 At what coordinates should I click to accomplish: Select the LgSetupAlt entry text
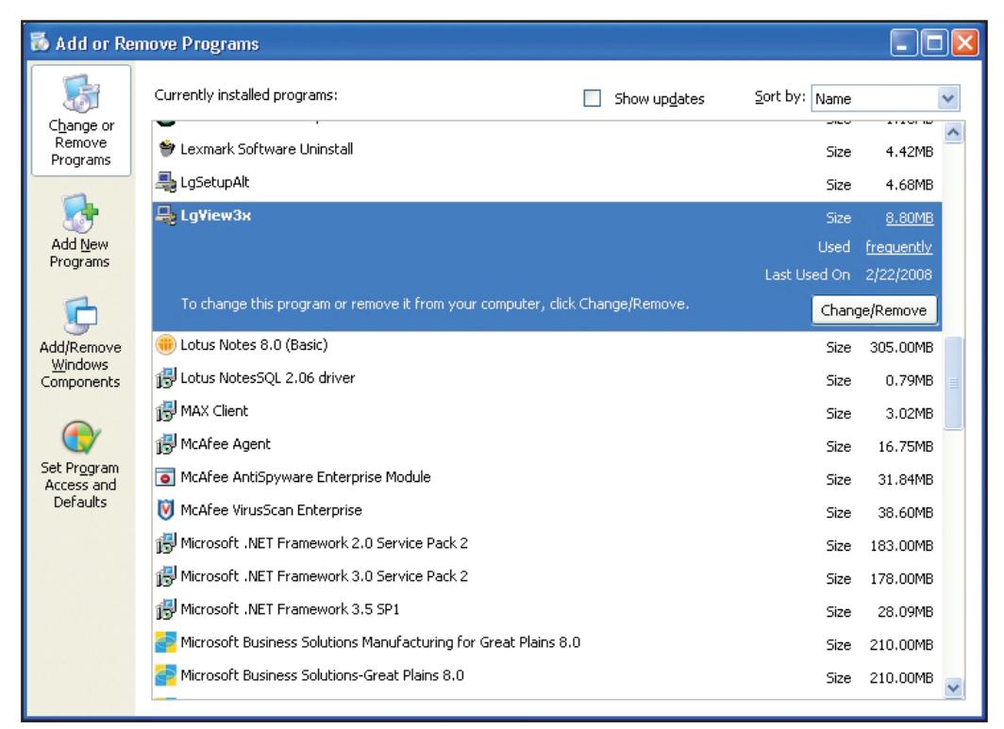coord(214,182)
